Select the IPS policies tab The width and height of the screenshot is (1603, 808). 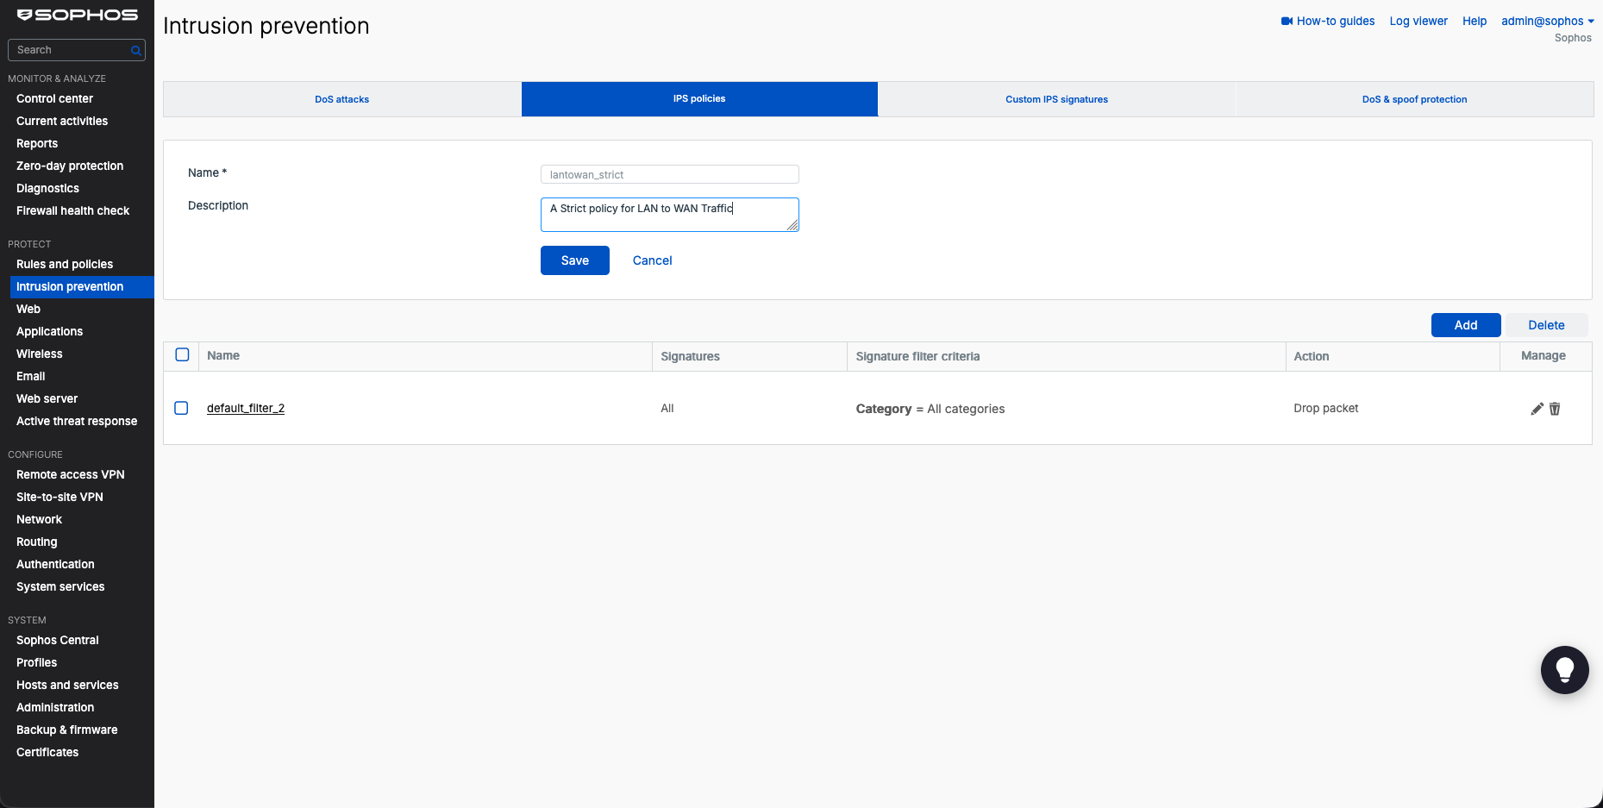pos(699,99)
